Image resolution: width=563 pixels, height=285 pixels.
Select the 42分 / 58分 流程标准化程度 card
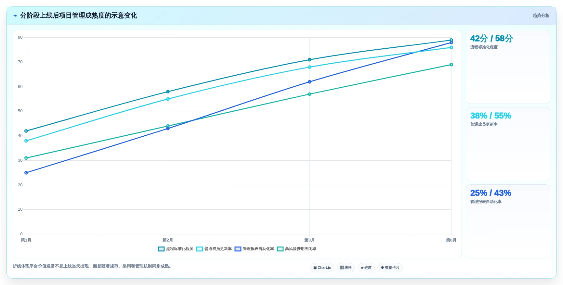tap(508, 67)
